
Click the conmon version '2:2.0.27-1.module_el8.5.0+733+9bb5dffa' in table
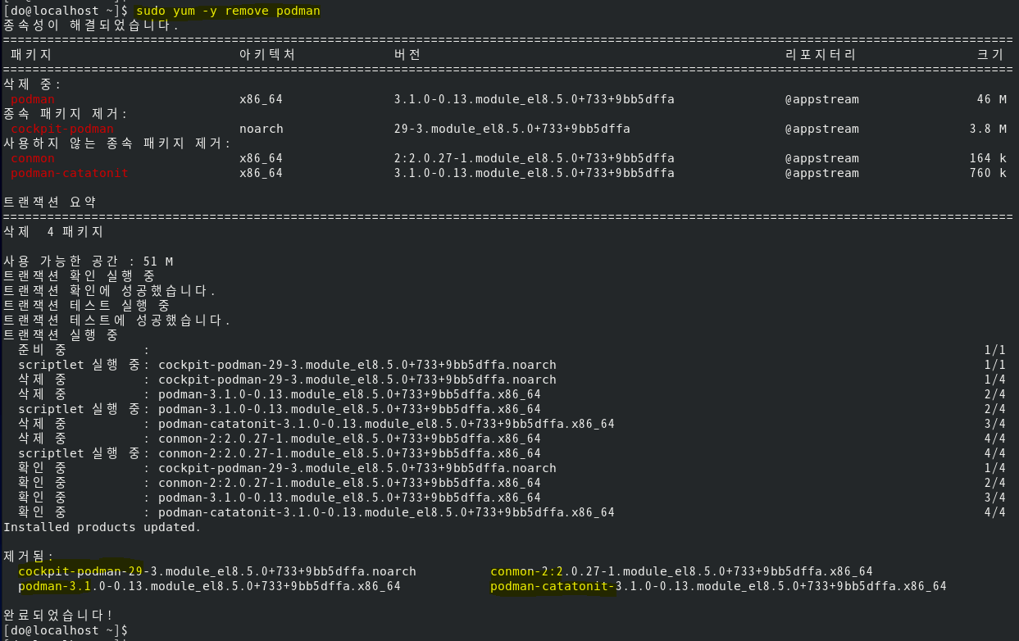pos(535,158)
